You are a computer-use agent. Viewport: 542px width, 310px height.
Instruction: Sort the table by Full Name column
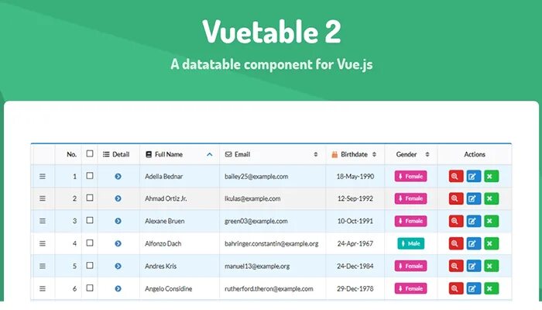point(179,154)
